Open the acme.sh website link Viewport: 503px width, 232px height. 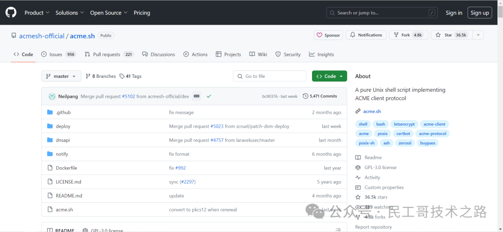click(372, 111)
